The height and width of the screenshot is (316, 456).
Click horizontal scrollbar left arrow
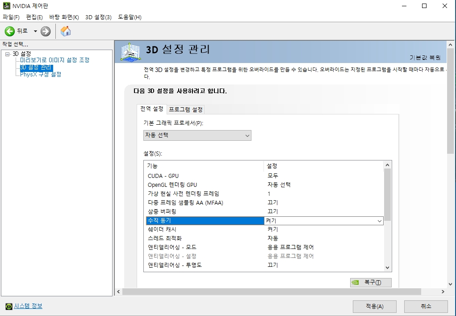pyautogui.click(x=118, y=291)
